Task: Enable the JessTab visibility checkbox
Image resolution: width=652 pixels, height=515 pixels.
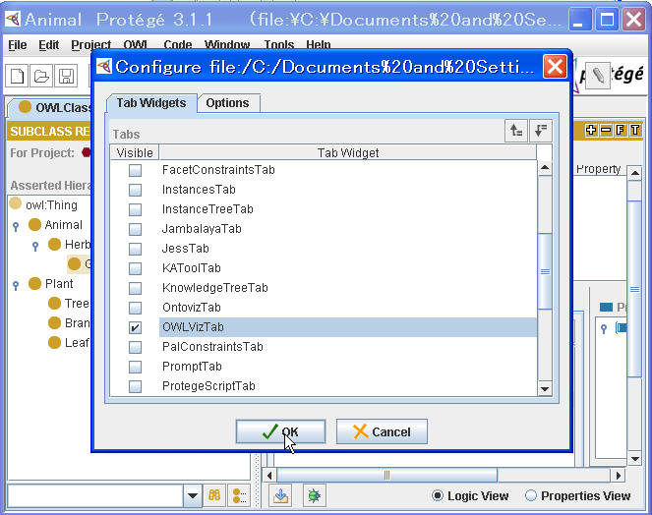Action: tap(136, 249)
